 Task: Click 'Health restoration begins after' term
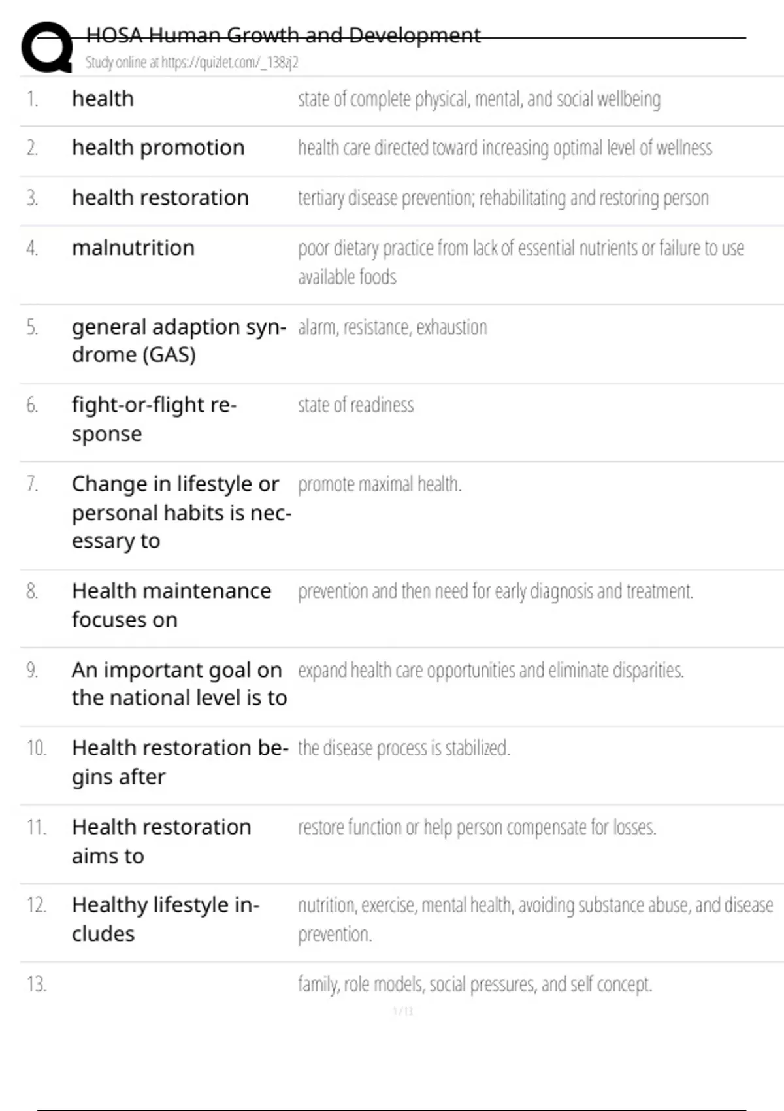click(x=180, y=762)
